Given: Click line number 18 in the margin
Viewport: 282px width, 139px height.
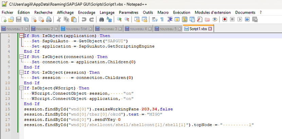Looking at the screenshot, I should point(8,125).
